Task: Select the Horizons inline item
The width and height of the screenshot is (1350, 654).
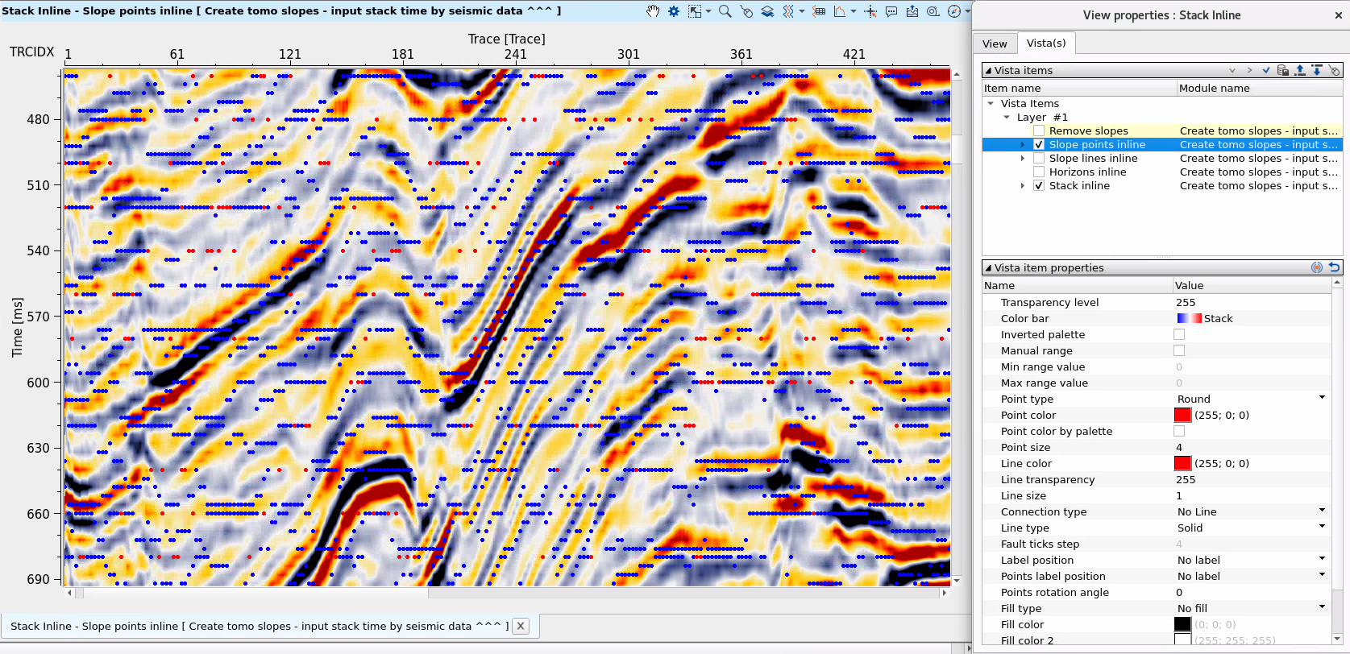Action: coord(1087,172)
